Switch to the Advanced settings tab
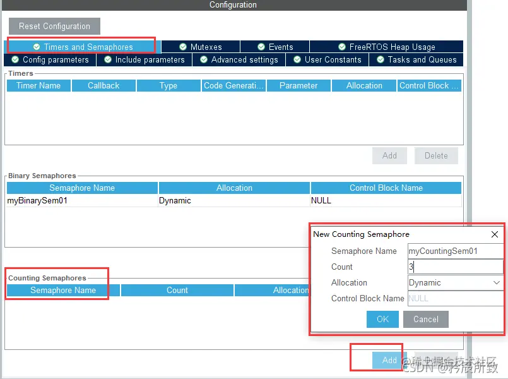This screenshot has height=379, width=508. [239, 60]
